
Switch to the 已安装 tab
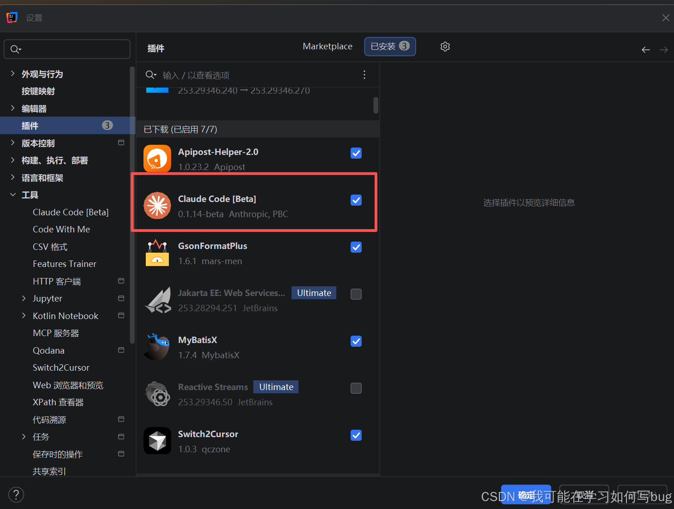click(390, 47)
